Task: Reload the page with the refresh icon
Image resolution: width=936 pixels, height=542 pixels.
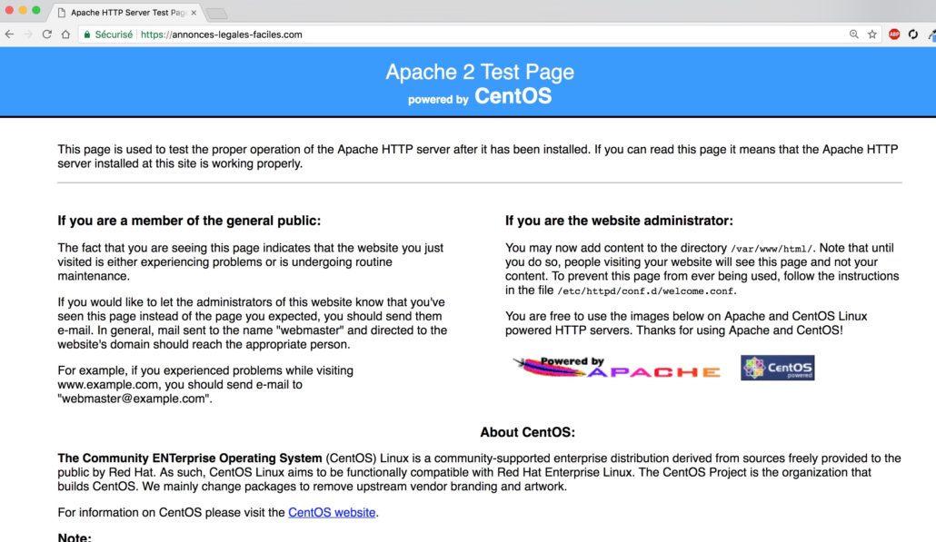Action: (46, 34)
